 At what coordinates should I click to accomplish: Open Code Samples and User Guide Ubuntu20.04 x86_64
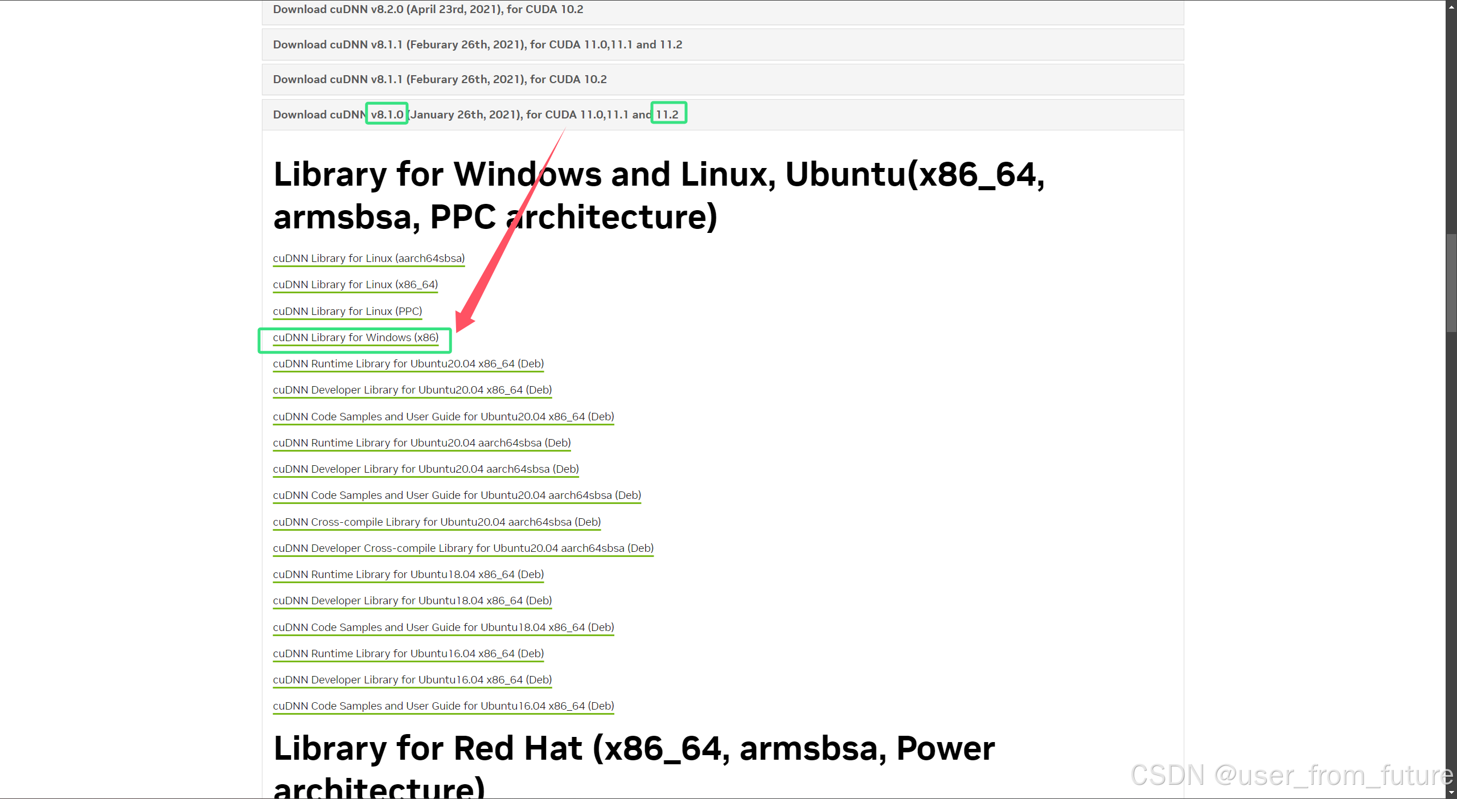point(444,417)
